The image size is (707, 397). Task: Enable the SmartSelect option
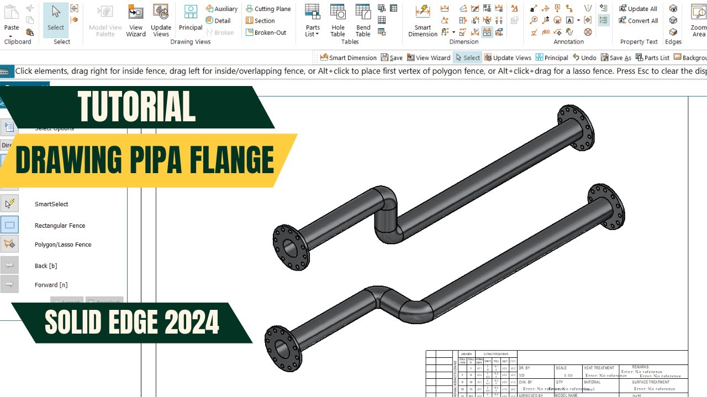point(9,203)
